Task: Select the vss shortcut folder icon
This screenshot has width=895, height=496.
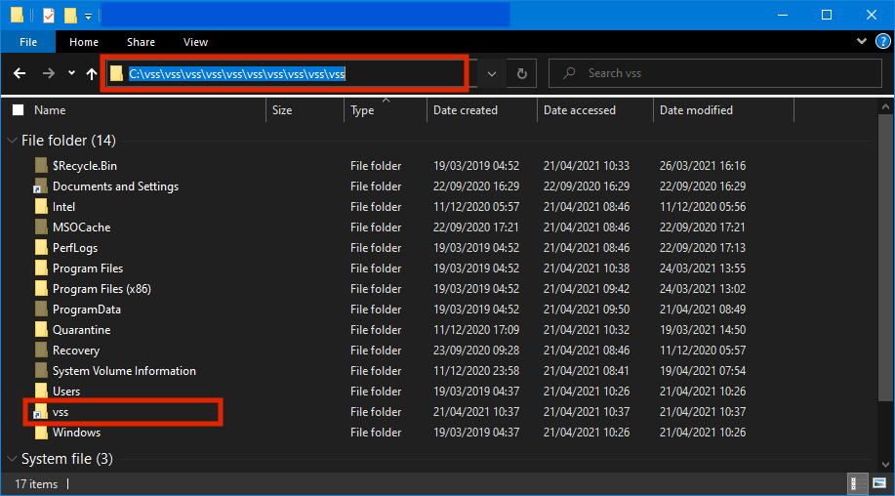Action: pyautogui.click(x=40, y=412)
